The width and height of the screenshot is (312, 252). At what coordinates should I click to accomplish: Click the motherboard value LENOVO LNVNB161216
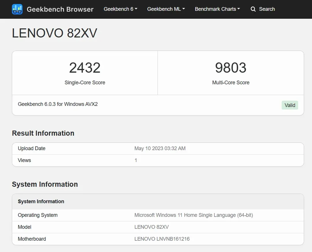[x=162, y=239]
